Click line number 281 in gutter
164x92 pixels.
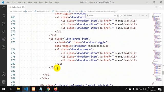[13, 67]
